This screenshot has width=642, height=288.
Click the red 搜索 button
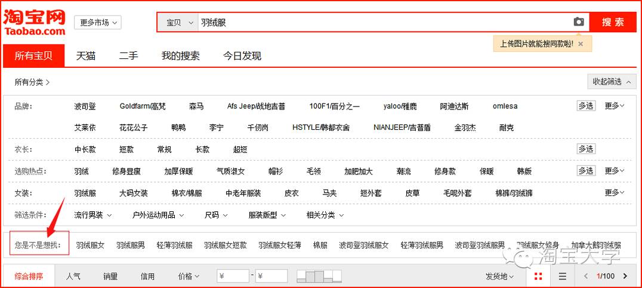(x=613, y=23)
